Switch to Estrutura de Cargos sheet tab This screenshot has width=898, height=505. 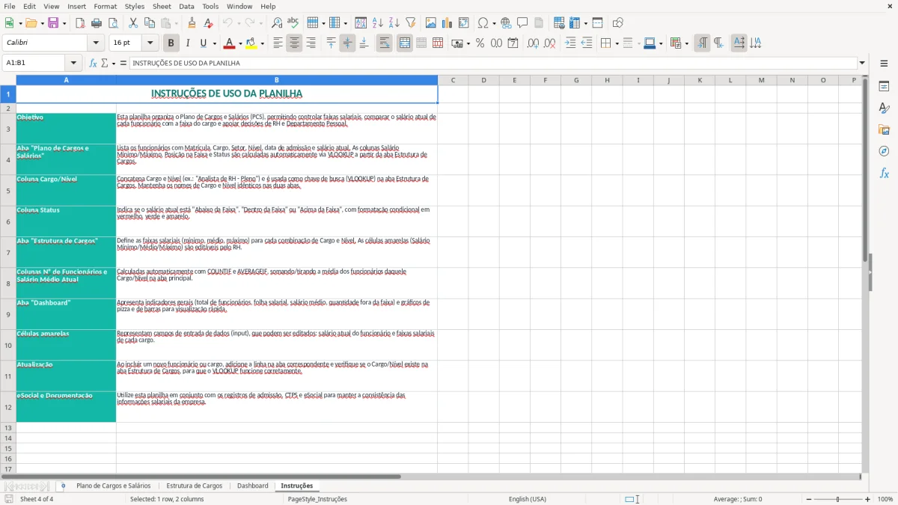point(195,486)
